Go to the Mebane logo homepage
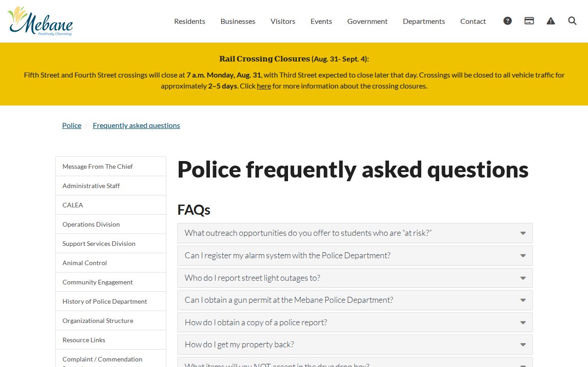The width and height of the screenshot is (588, 367). tap(40, 21)
